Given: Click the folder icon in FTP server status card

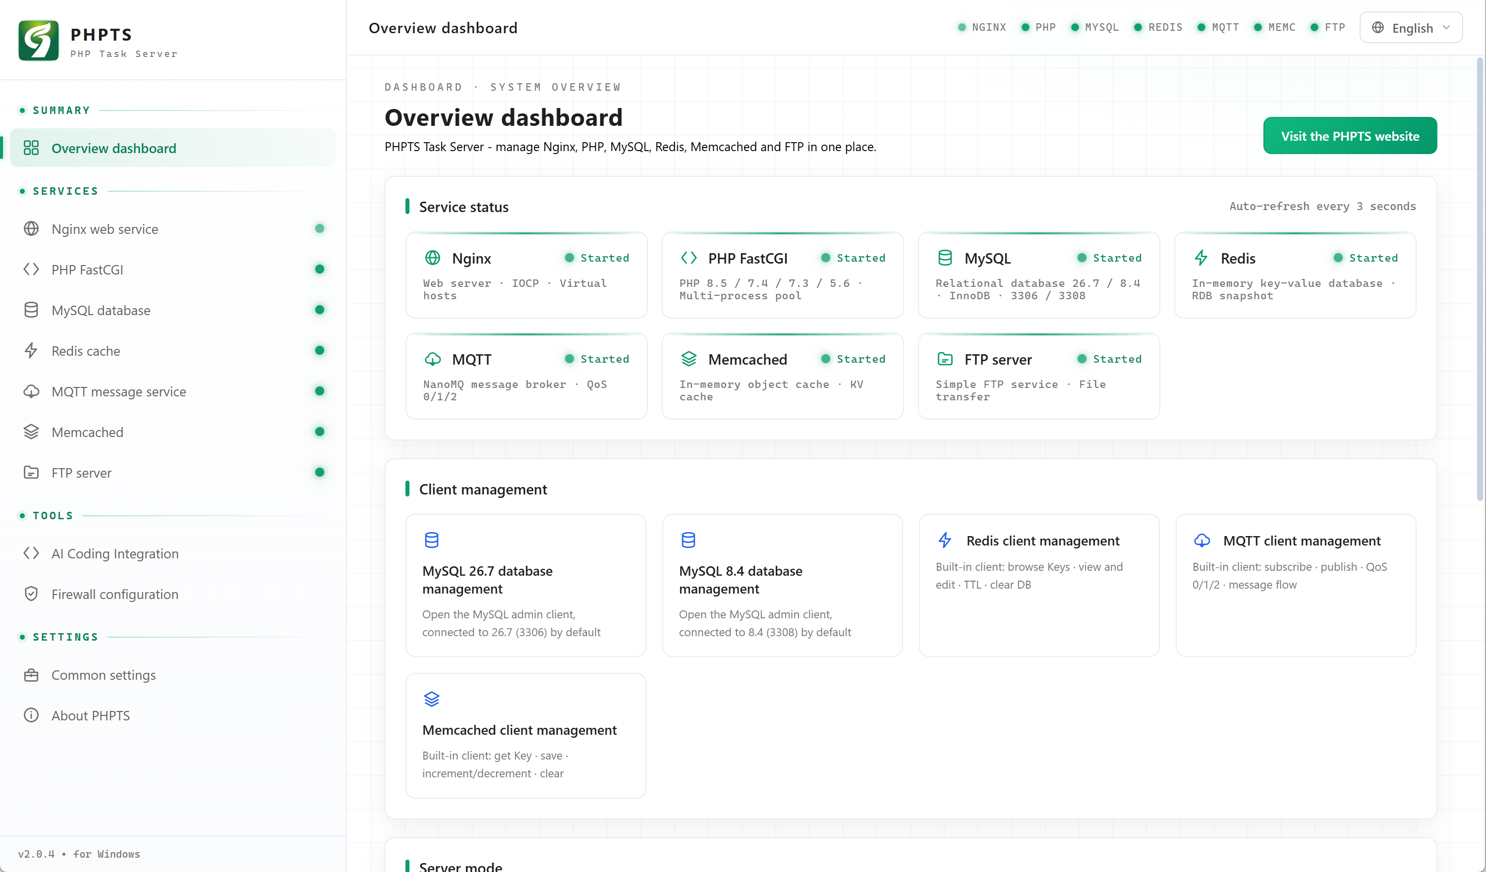Looking at the screenshot, I should pyautogui.click(x=945, y=359).
